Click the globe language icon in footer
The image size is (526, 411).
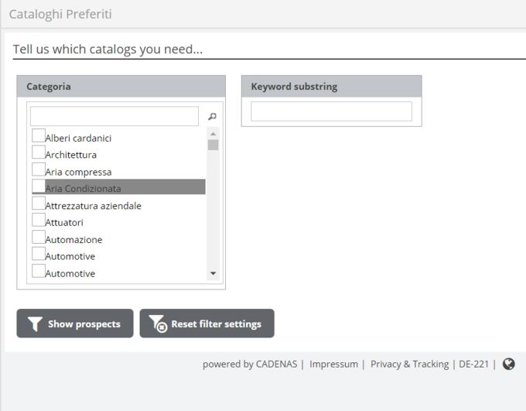click(x=508, y=364)
